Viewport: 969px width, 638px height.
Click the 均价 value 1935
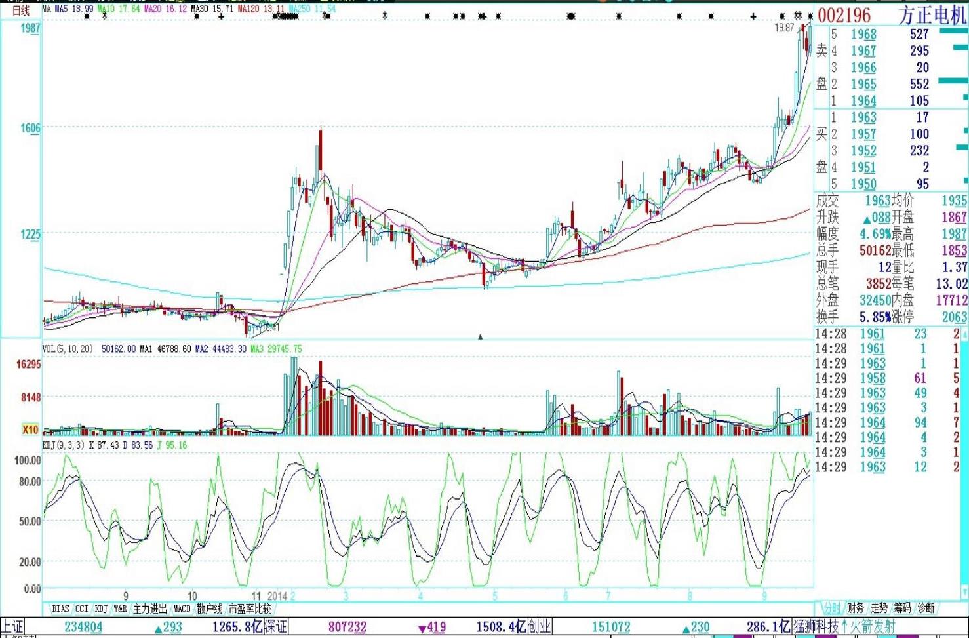pos(954,201)
